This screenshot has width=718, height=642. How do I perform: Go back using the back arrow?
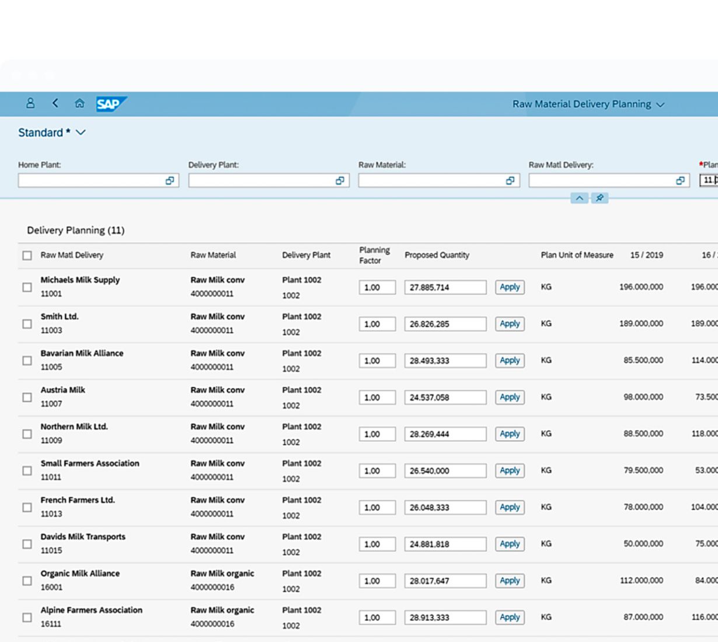pos(55,103)
